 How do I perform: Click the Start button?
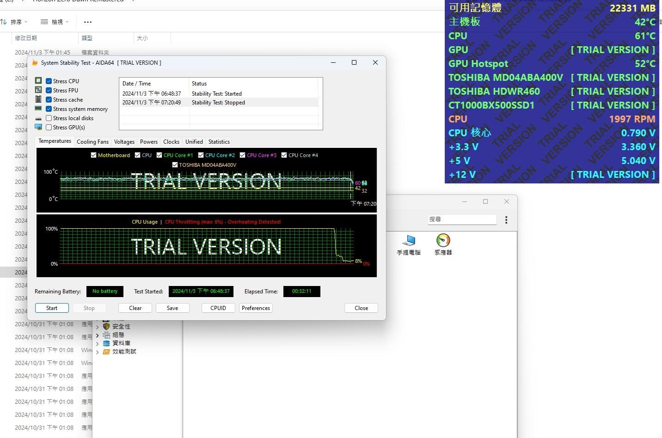point(52,308)
